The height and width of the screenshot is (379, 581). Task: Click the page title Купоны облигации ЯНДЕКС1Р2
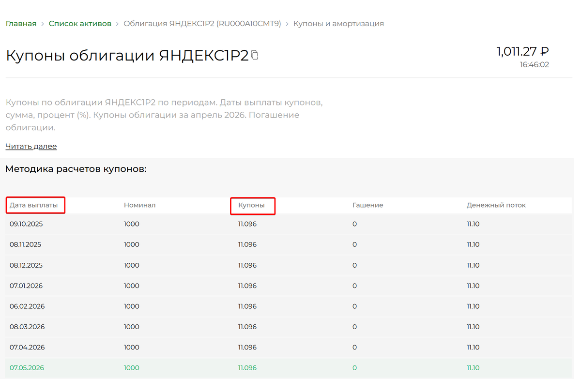click(127, 56)
